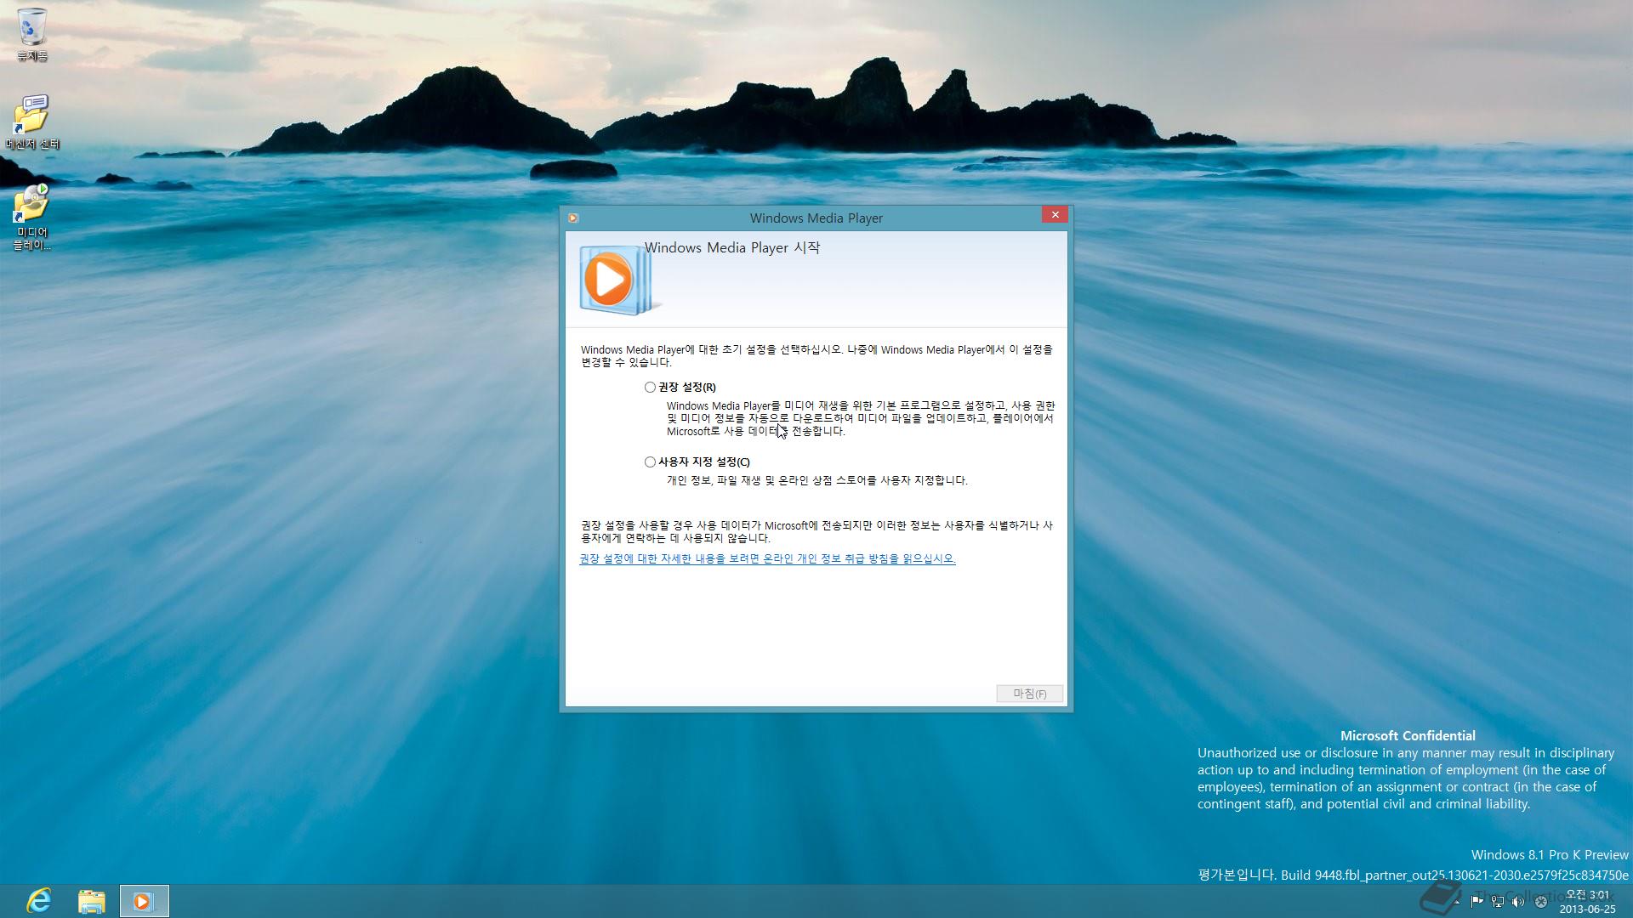The image size is (1633, 918).
Task: Open Internet Explorer from the taskbar
Action: click(x=39, y=901)
